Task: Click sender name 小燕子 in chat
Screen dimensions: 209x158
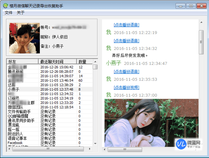Action: tap(114, 63)
